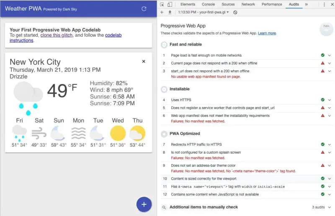Click the pass icon for Page load audit
The image size is (335, 216).
[322, 55]
